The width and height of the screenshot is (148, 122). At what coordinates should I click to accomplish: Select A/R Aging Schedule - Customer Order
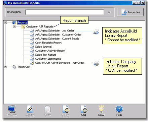point(58,35)
